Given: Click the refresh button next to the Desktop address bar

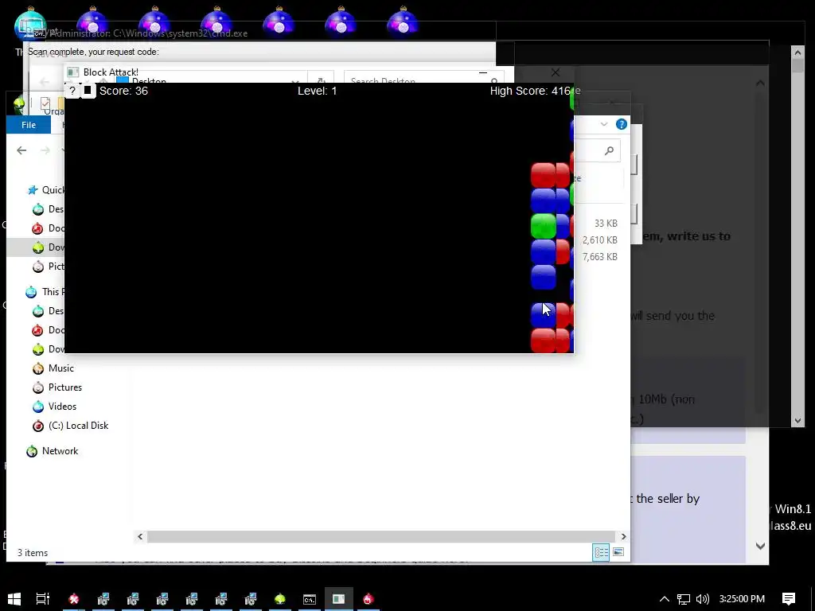Looking at the screenshot, I should 322,79.
